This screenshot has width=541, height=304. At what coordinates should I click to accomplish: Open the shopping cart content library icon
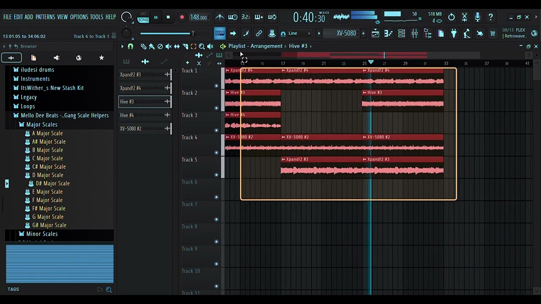(493, 33)
